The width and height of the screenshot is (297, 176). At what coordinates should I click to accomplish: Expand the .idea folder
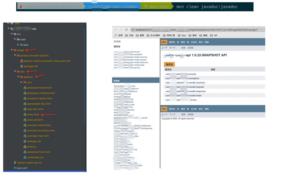pos(8,23)
